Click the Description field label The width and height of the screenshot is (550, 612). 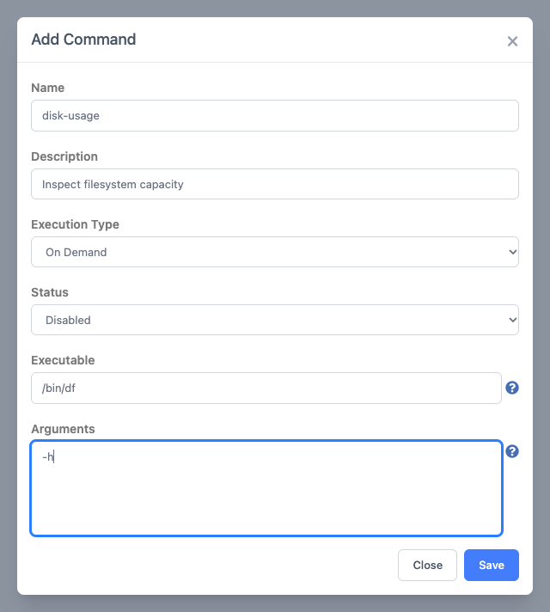click(x=64, y=156)
